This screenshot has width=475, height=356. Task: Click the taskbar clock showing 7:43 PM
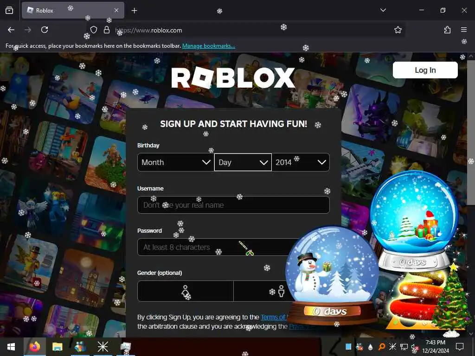click(x=436, y=347)
